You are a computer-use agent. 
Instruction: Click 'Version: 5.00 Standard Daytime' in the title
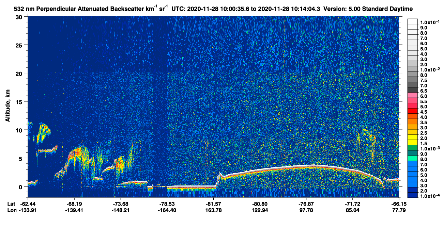click(367, 9)
